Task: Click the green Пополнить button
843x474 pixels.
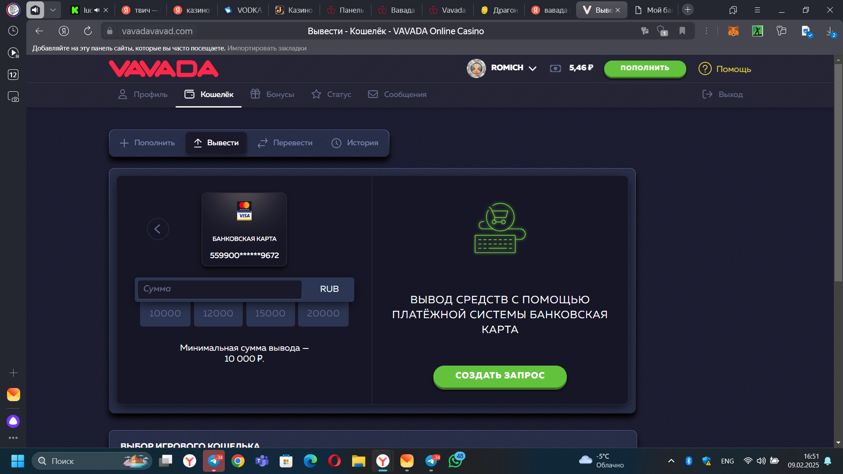Action: coord(645,68)
